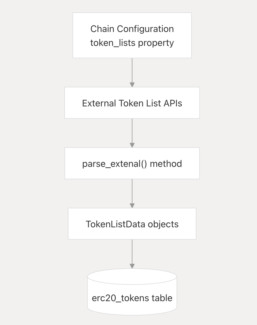The height and width of the screenshot is (325, 257).
Task: Click the arrowhead pointing into erc20_tokens table
Action: (132, 266)
